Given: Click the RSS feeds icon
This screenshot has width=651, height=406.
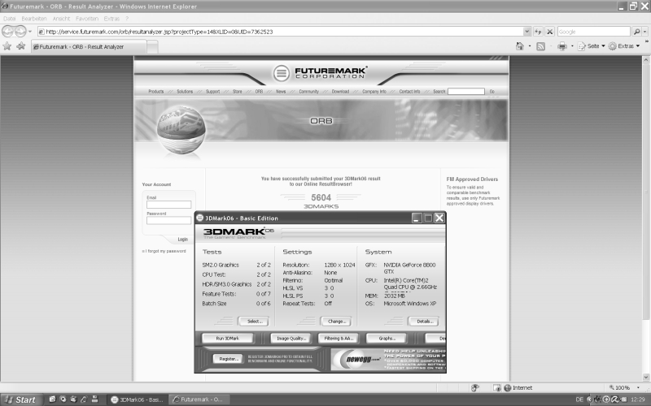Looking at the screenshot, I should tap(540, 46).
